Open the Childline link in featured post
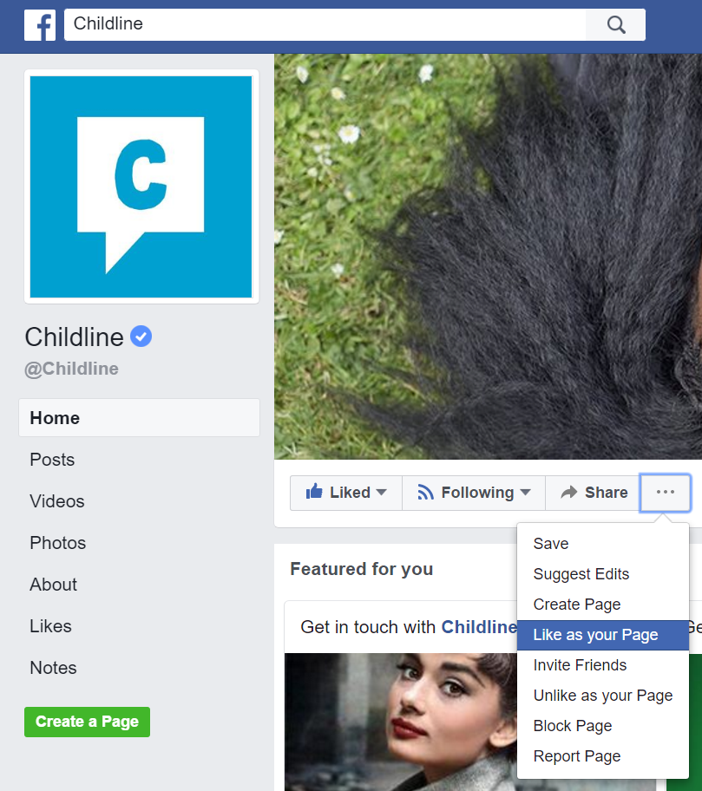The width and height of the screenshot is (702, 791). [x=480, y=627]
